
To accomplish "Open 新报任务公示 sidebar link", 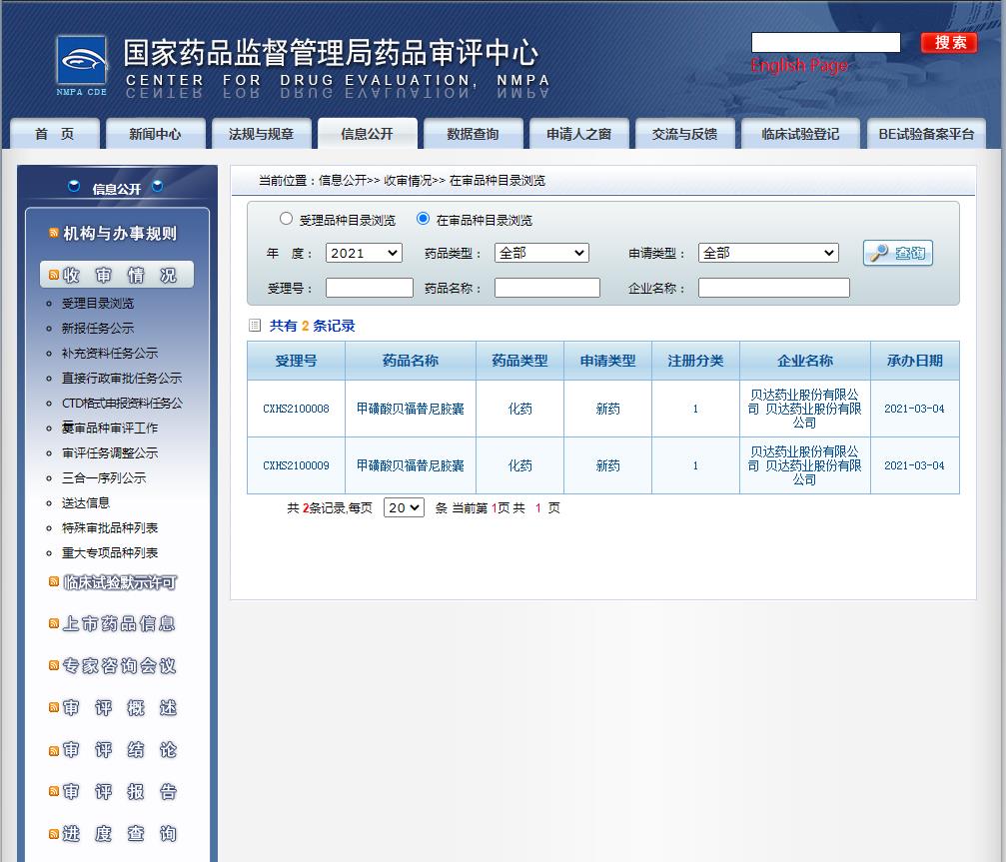I will point(98,328).
